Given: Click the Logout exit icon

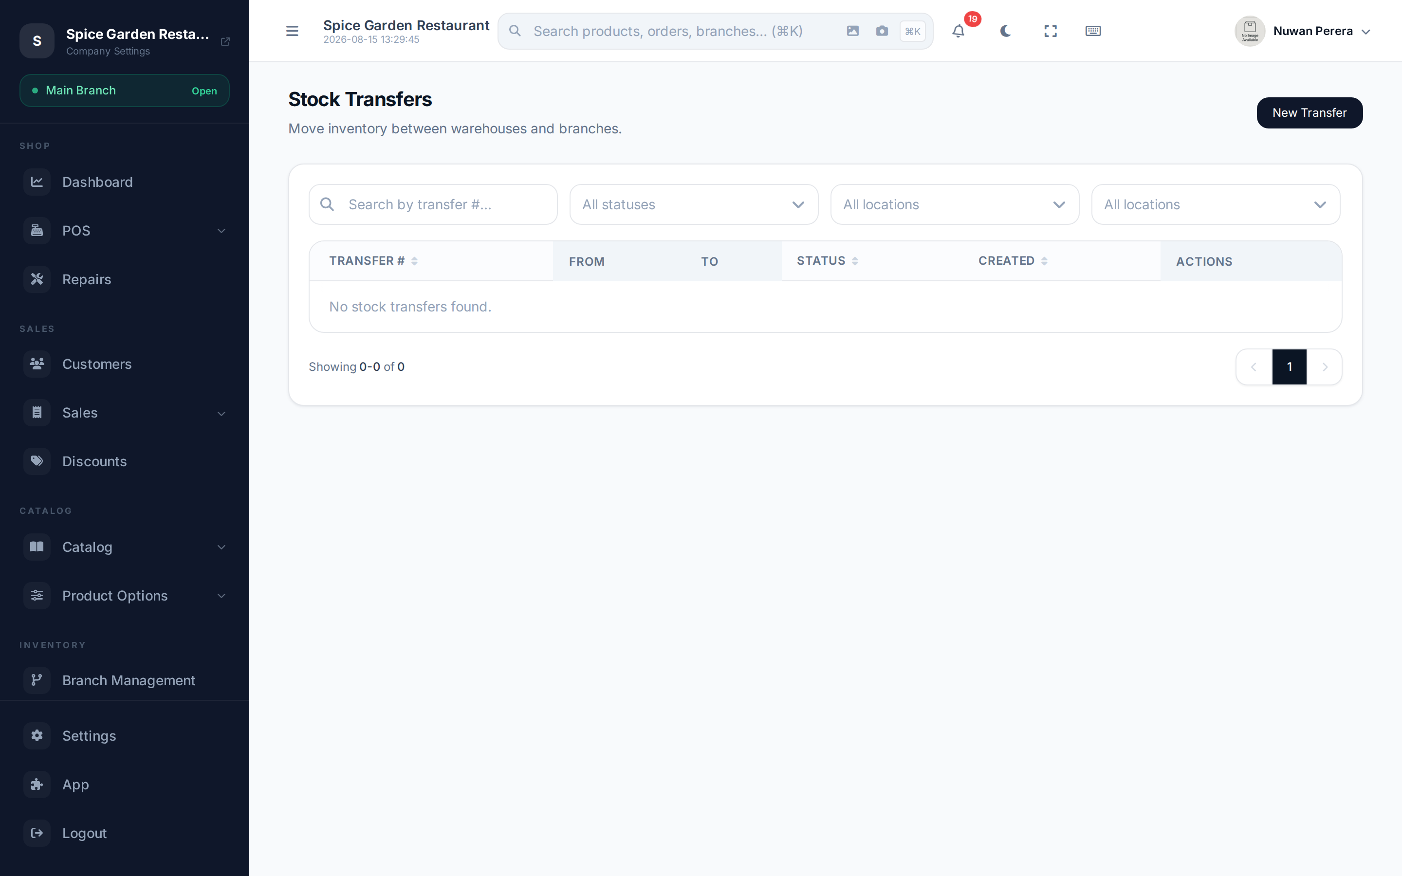Looking at the screenshot, I should point(37,833).
